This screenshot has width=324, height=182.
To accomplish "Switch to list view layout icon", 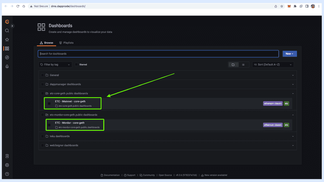I will tap(243, 65).
